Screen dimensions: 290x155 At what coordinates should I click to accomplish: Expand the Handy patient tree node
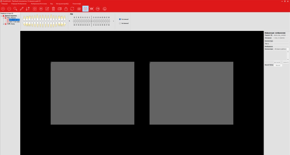pos(4,24)
